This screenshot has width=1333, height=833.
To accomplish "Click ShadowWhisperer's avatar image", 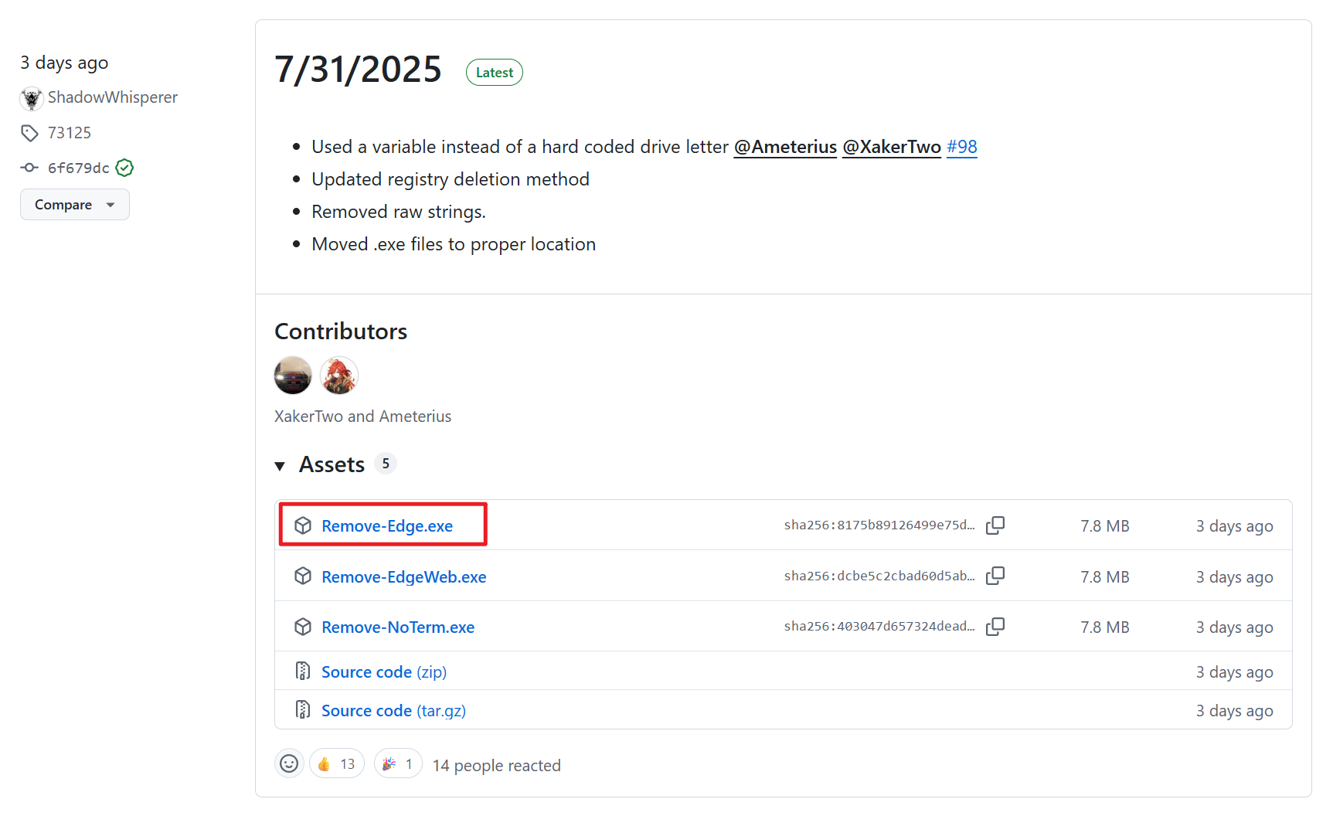I will 32,98.
